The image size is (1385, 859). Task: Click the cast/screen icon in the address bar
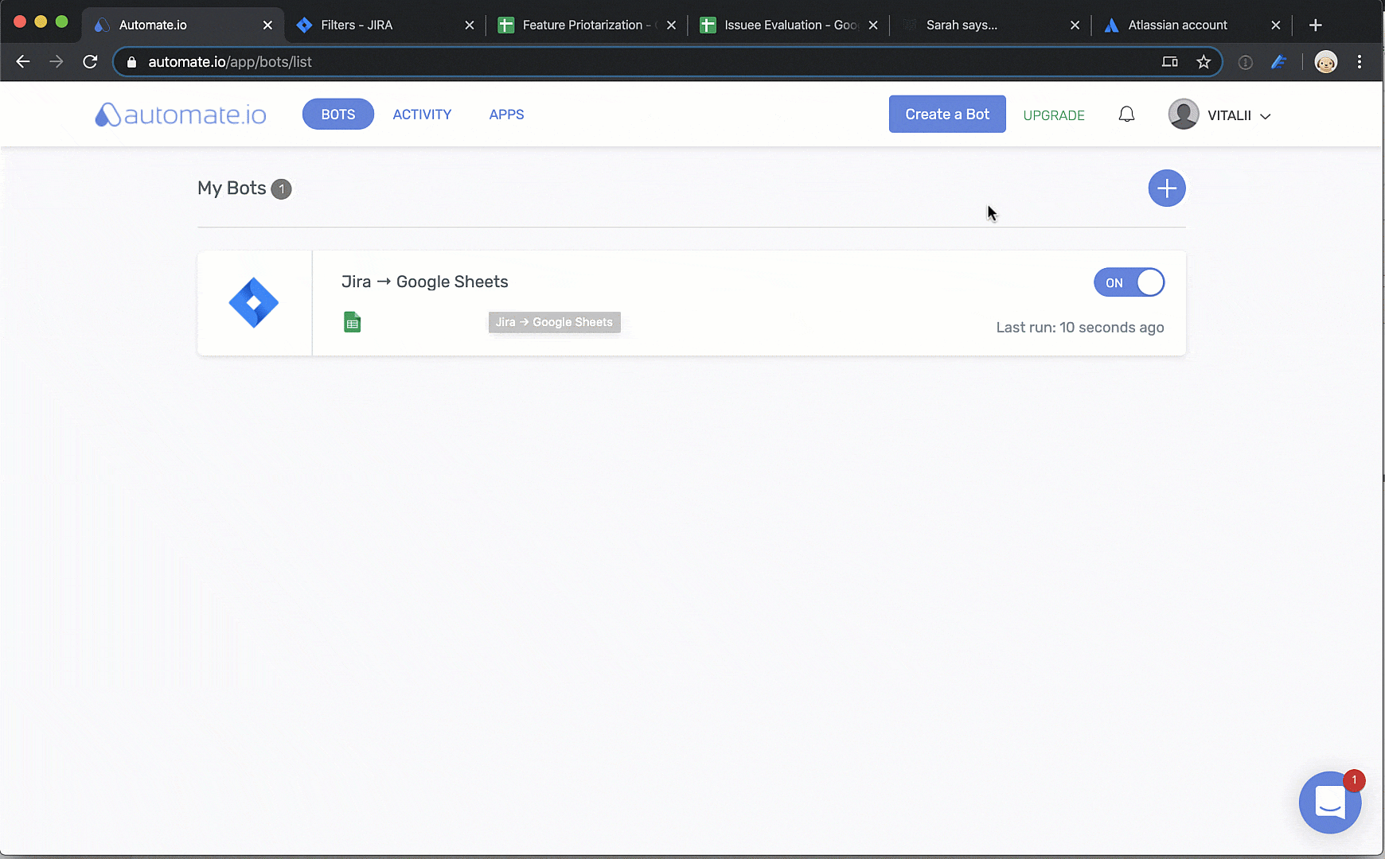coord(1170,62)
